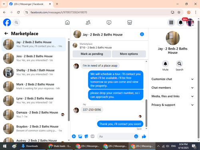Open Mark - 2 Beds 2 Baths House chat

34,86
